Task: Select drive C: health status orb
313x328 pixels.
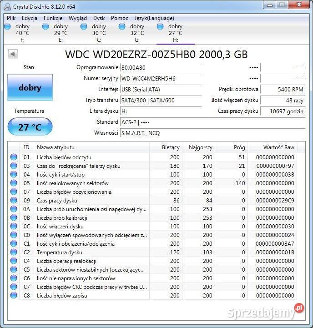Action: coord(84,26)
